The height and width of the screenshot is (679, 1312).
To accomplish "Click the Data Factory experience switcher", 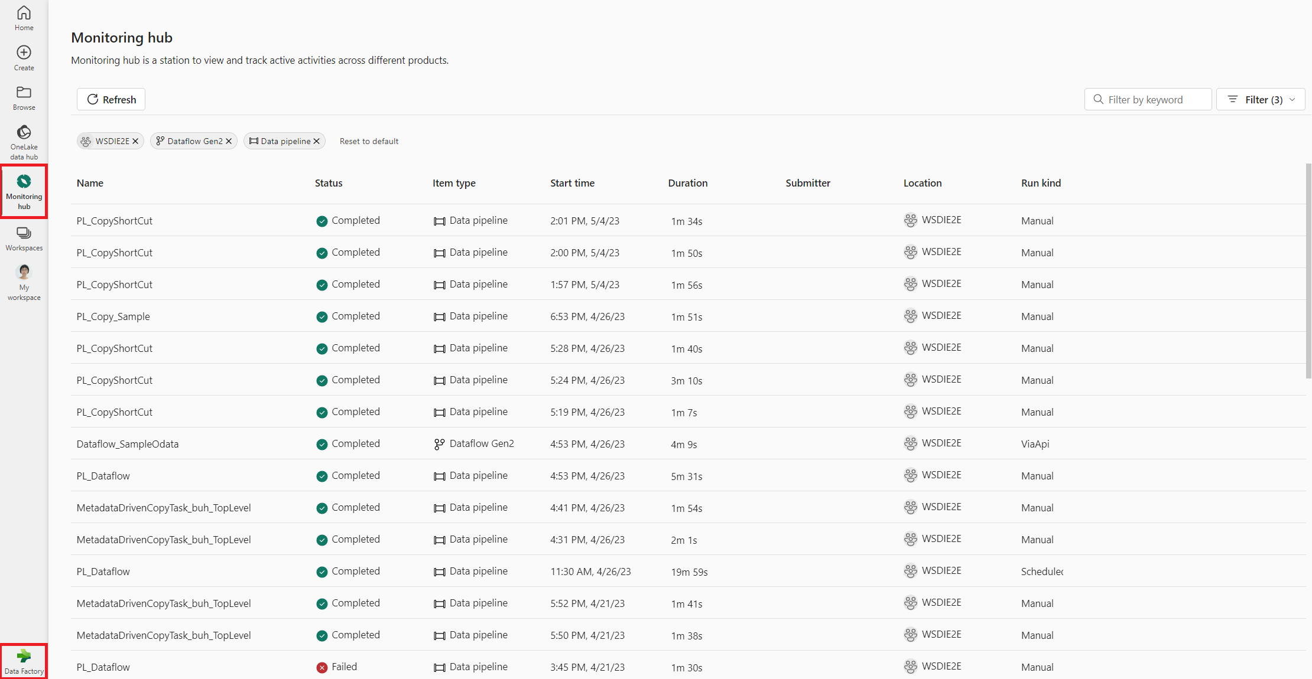I will pyautogui.click(x=24, y=661).
